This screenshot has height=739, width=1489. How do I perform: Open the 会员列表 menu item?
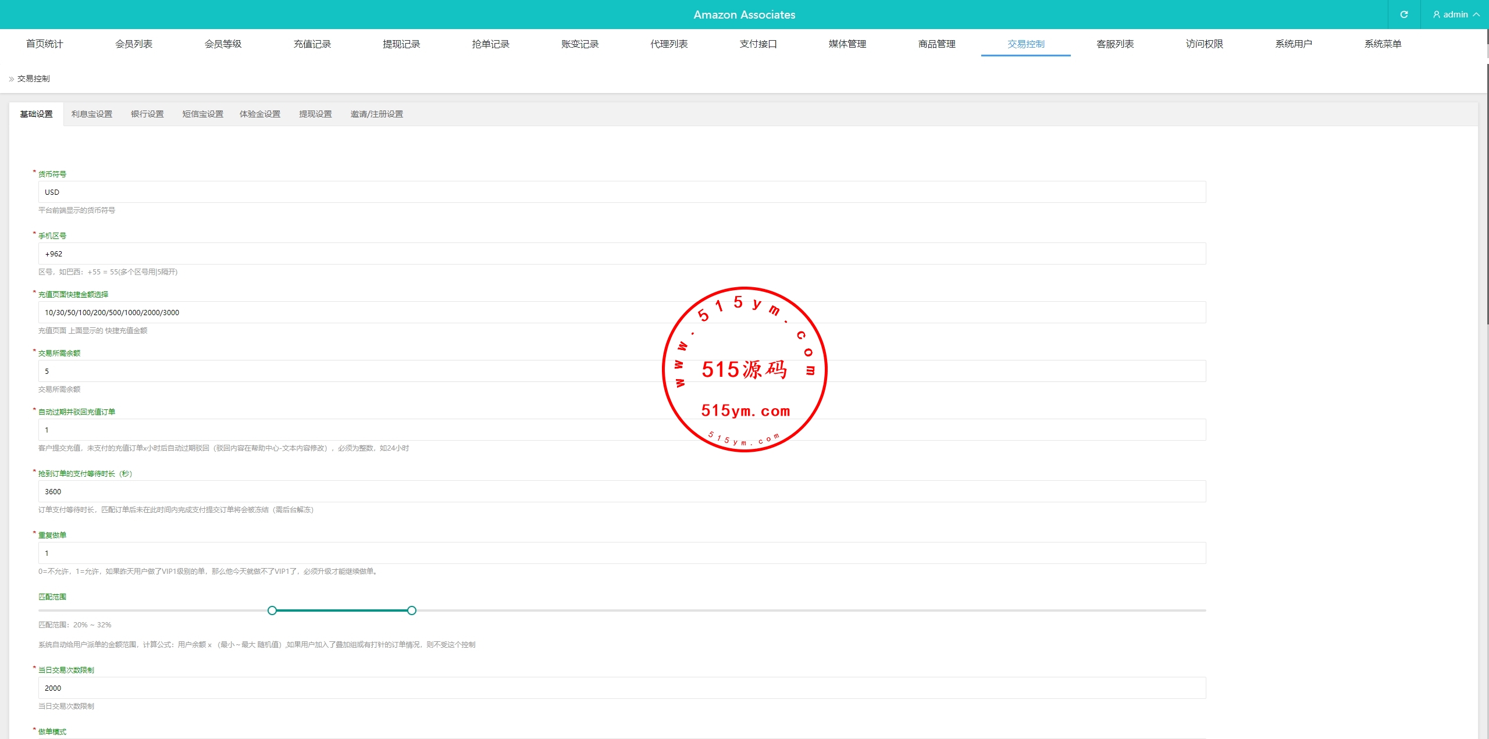coord(134,44)
